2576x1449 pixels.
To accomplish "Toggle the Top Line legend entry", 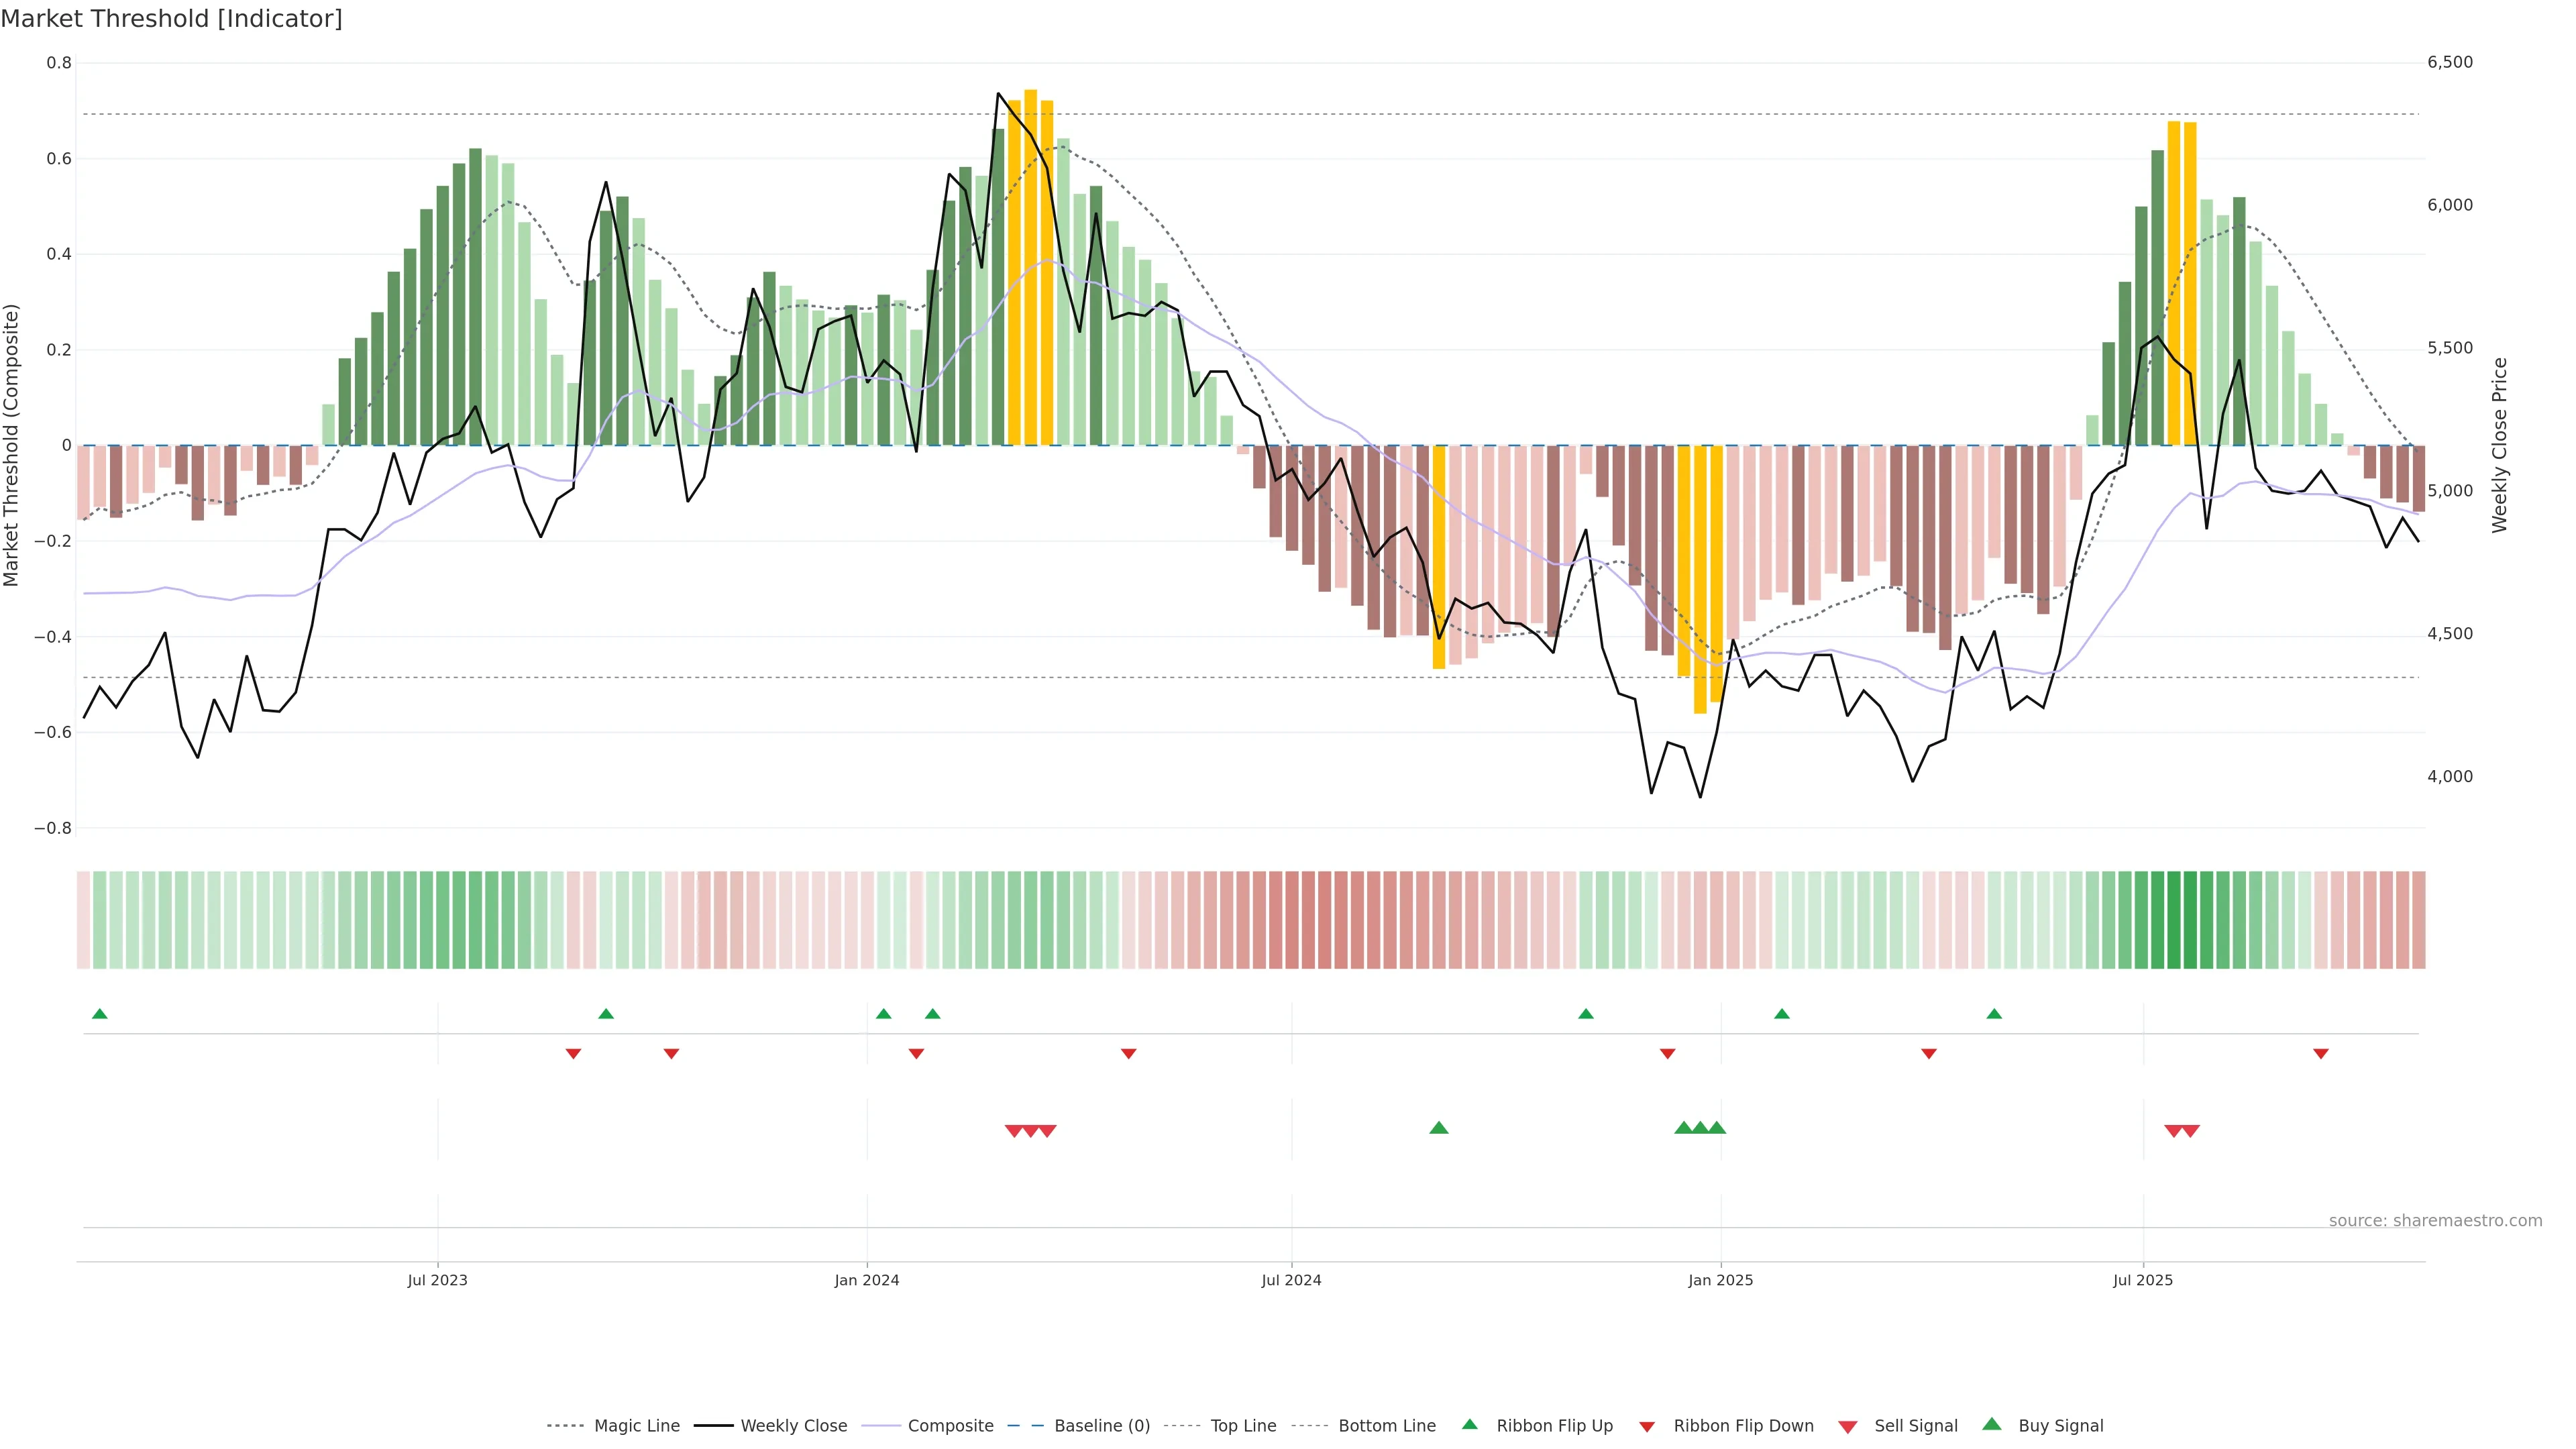I will tap(1243, 1426).
